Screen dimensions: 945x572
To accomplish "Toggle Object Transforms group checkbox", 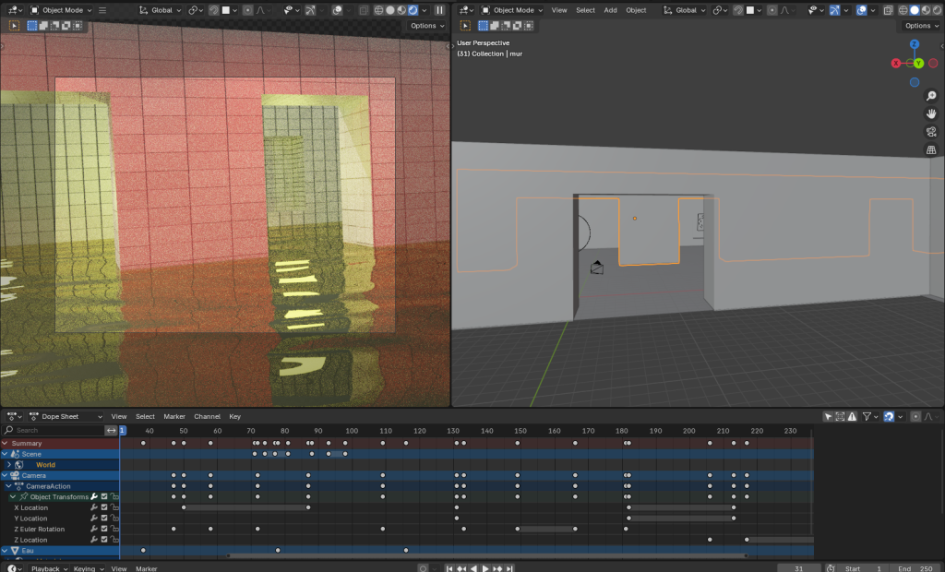I will pyautogui.click(x=104, y=497).
